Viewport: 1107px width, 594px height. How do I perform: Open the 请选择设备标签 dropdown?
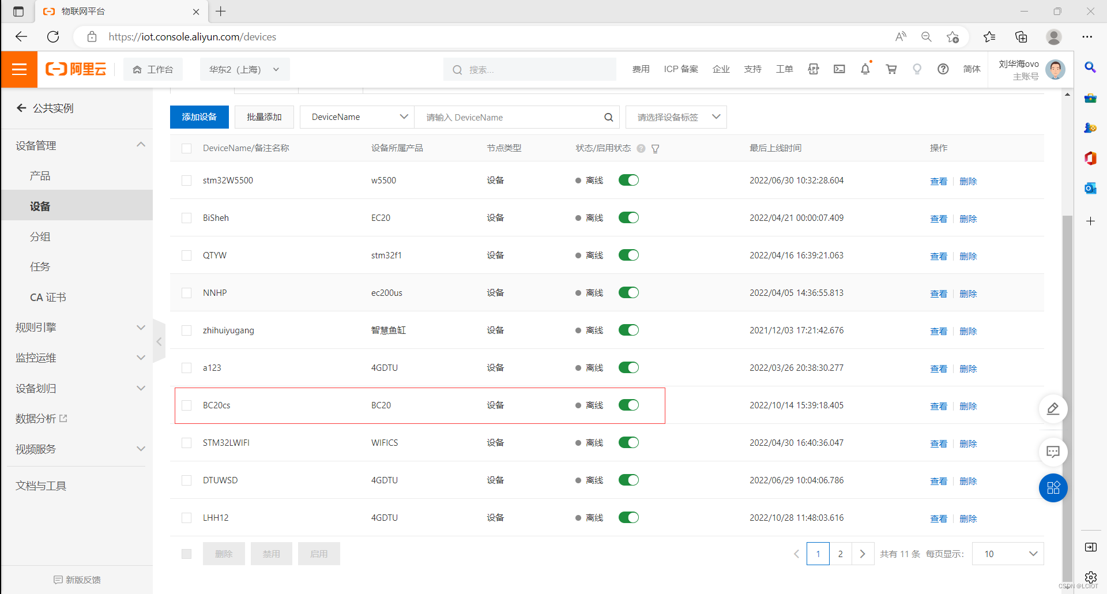tap(676, 117)
